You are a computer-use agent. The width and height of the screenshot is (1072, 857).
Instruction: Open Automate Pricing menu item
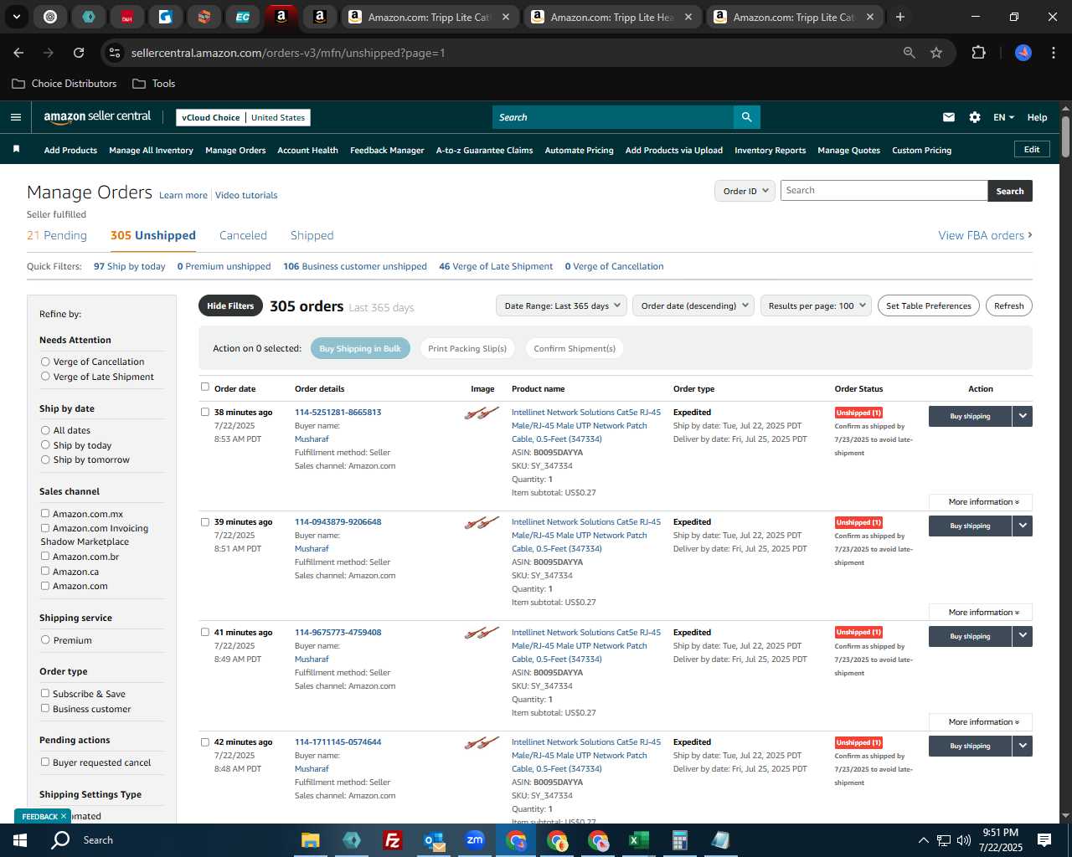point(579,151)
